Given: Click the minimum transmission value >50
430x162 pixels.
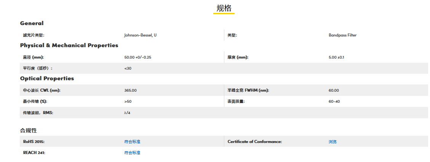Looking at the screenshot, I should pyautogui.click(x=128, y=102).
